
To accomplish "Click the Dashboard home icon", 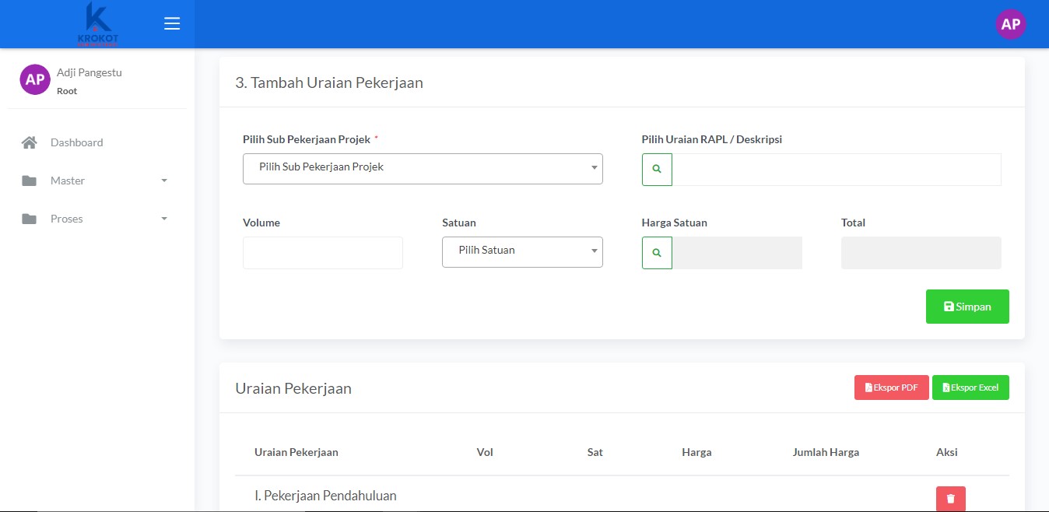I will tap(30, 142).
